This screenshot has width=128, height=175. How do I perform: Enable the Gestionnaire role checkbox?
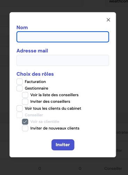(19, 88)
